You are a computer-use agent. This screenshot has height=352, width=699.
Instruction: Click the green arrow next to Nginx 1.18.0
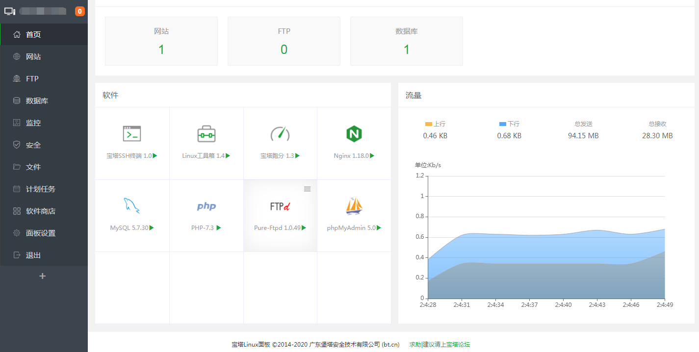point(372,155)
